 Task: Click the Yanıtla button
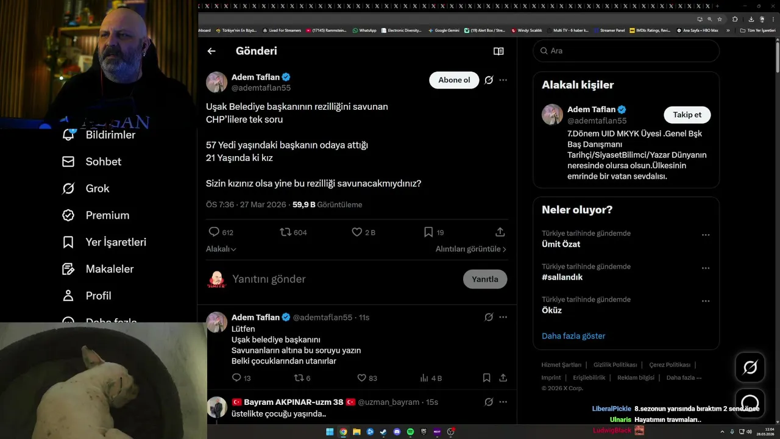pos(485,279)
